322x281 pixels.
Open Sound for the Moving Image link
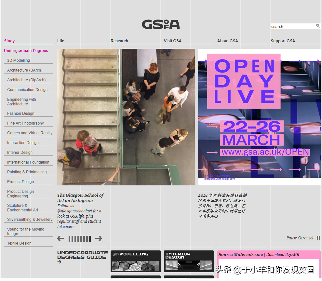click(x=26, y=231)
